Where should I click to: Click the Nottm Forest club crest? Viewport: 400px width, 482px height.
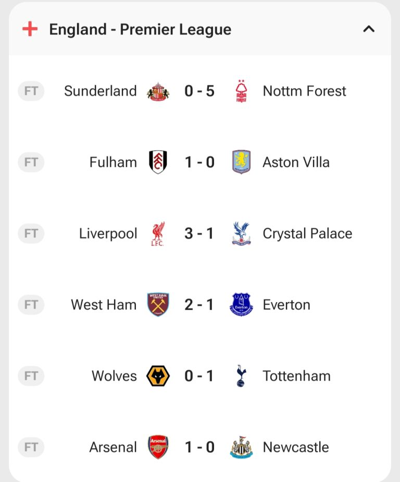coord(241,91)
